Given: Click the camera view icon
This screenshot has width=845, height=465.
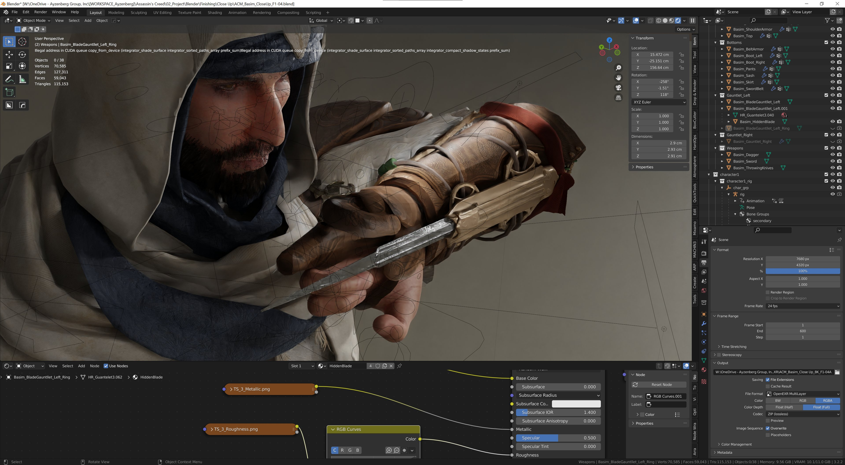Looking at the screenshot, I should [x=618, y=88].
